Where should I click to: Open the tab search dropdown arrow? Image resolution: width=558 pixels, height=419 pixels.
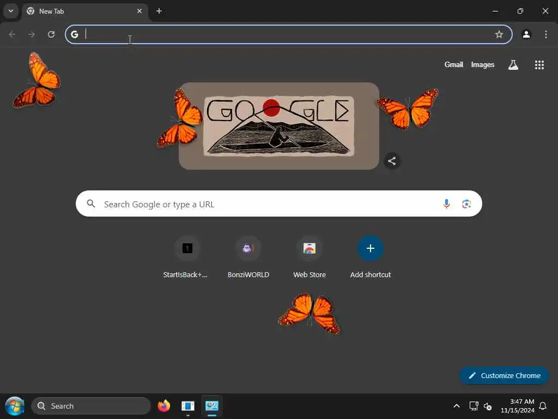11,11
